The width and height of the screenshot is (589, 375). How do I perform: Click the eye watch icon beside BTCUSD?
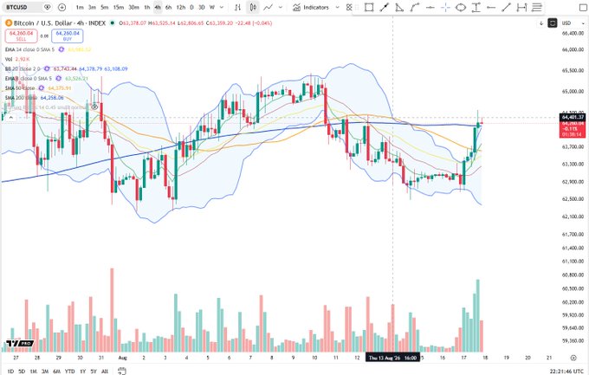(x=48, y=7)
